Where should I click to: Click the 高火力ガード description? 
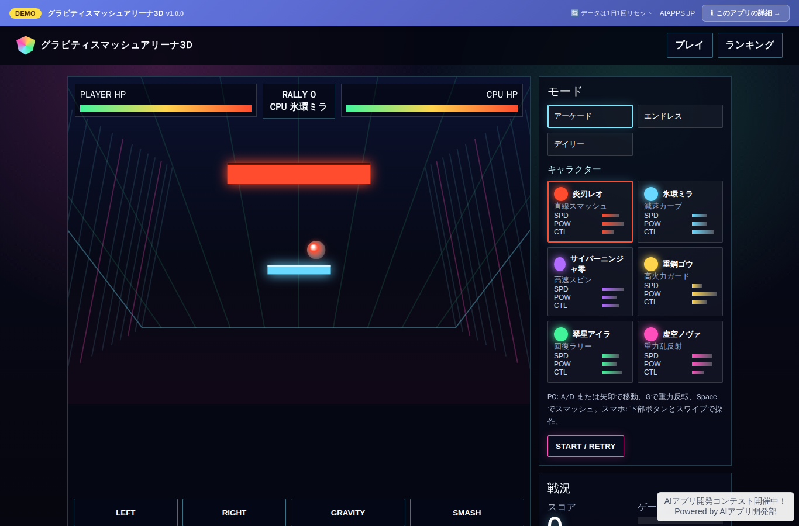pyautogui.click(x=667, y=276)
